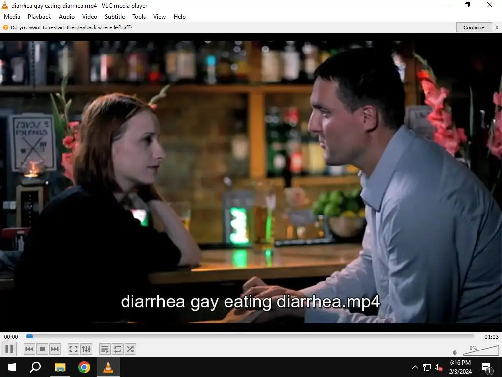Image resolution: width=502 pixels, height=377 pixels.
Task: Open network status tray icon
Action: [x=427, y=367]
